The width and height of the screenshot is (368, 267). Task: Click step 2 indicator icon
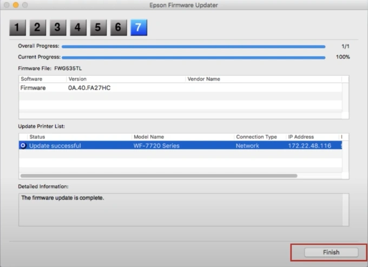coord(37,27)
